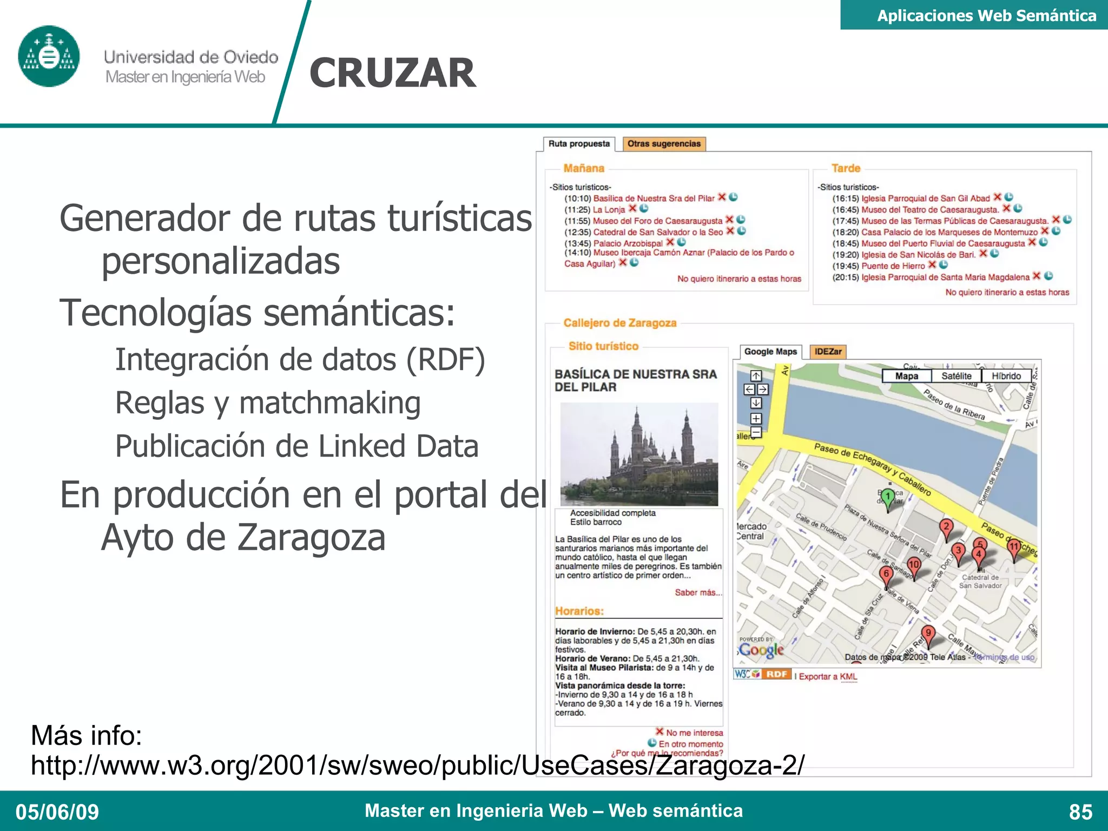Postpone Iglesia de San Nicolás de Bari
Viewport: 1108px width, 831px height.
(x=994, y=253)
